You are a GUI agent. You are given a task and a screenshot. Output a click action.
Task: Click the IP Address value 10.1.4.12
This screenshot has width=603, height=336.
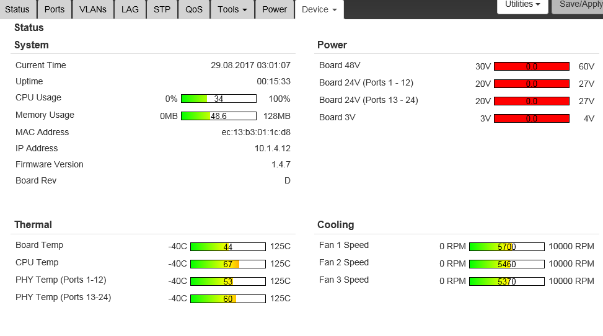point(272,148)
